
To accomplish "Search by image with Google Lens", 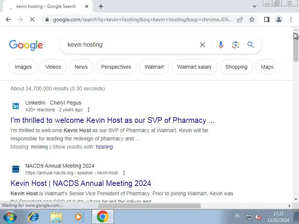I will tap(236, 45).
